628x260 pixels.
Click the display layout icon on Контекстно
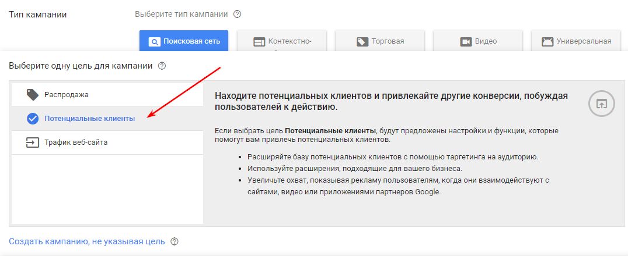click(259, 42)
